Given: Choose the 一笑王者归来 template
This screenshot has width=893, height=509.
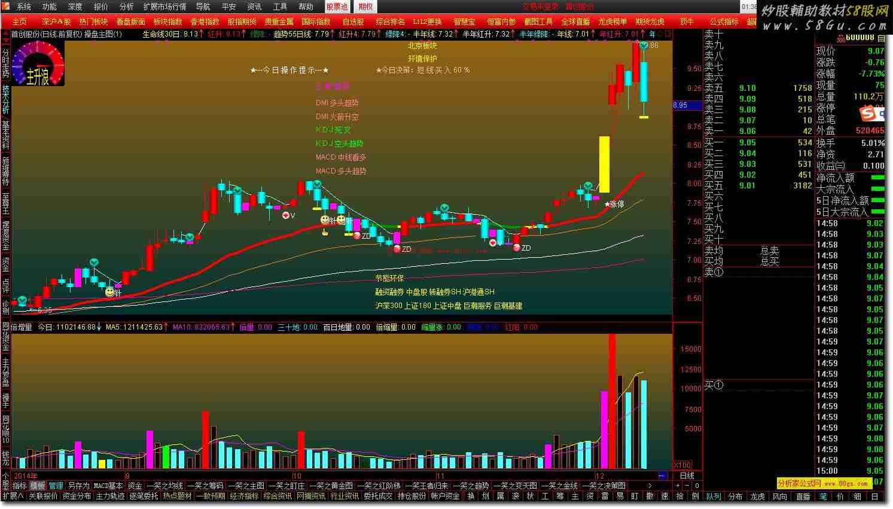Looking at the screenshot, I should (427, 486).
